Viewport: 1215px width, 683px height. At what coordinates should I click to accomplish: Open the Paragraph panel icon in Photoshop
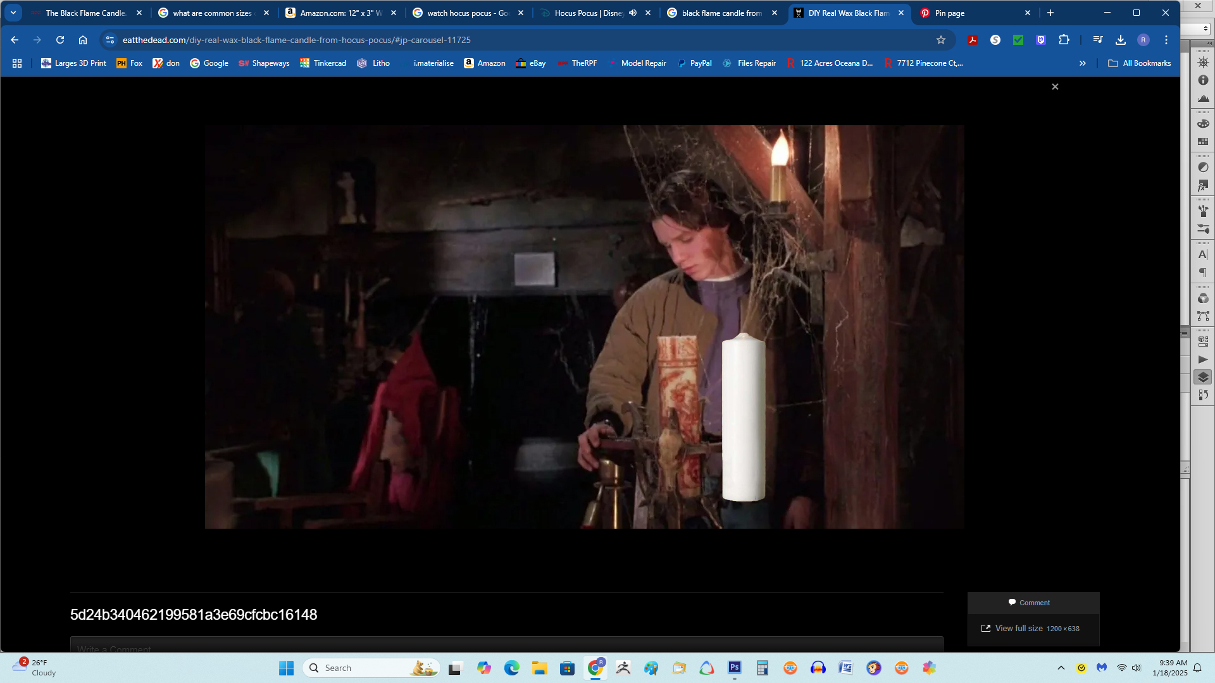pyautogui.click(x=1203, y=273)
